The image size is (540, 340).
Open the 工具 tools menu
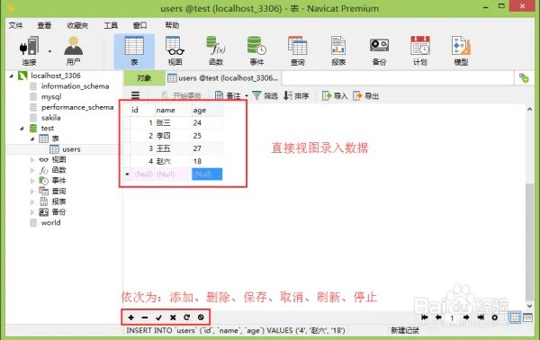tap(111, 25)
